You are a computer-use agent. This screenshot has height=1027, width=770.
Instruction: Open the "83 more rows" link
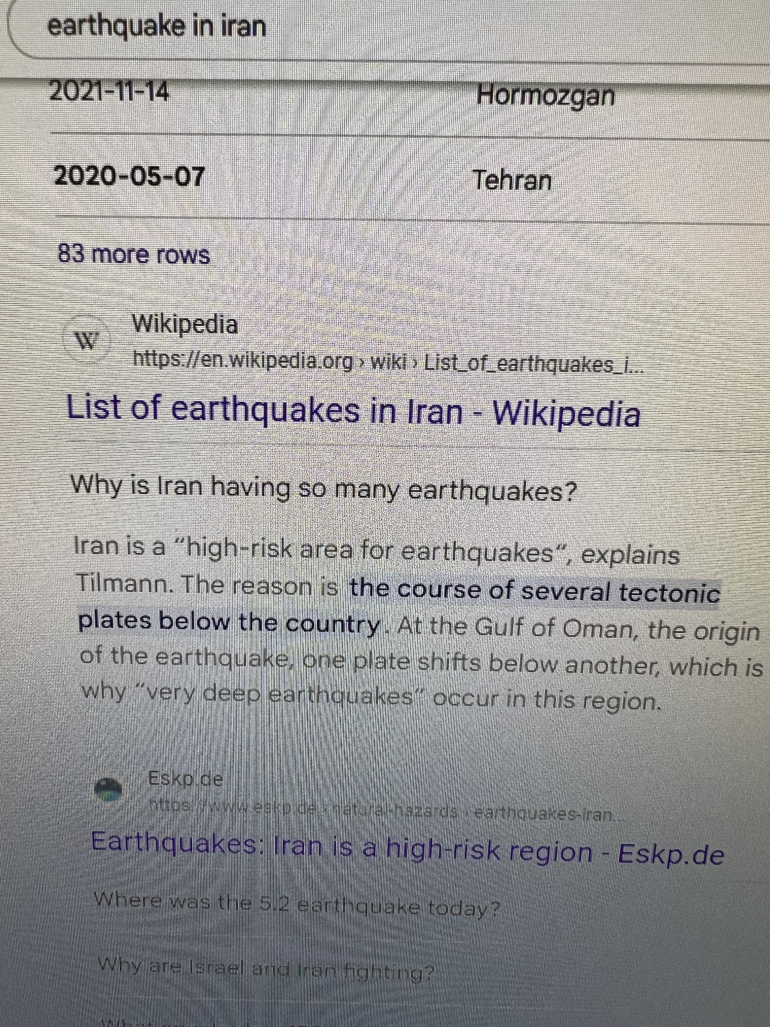click(134, 254)
